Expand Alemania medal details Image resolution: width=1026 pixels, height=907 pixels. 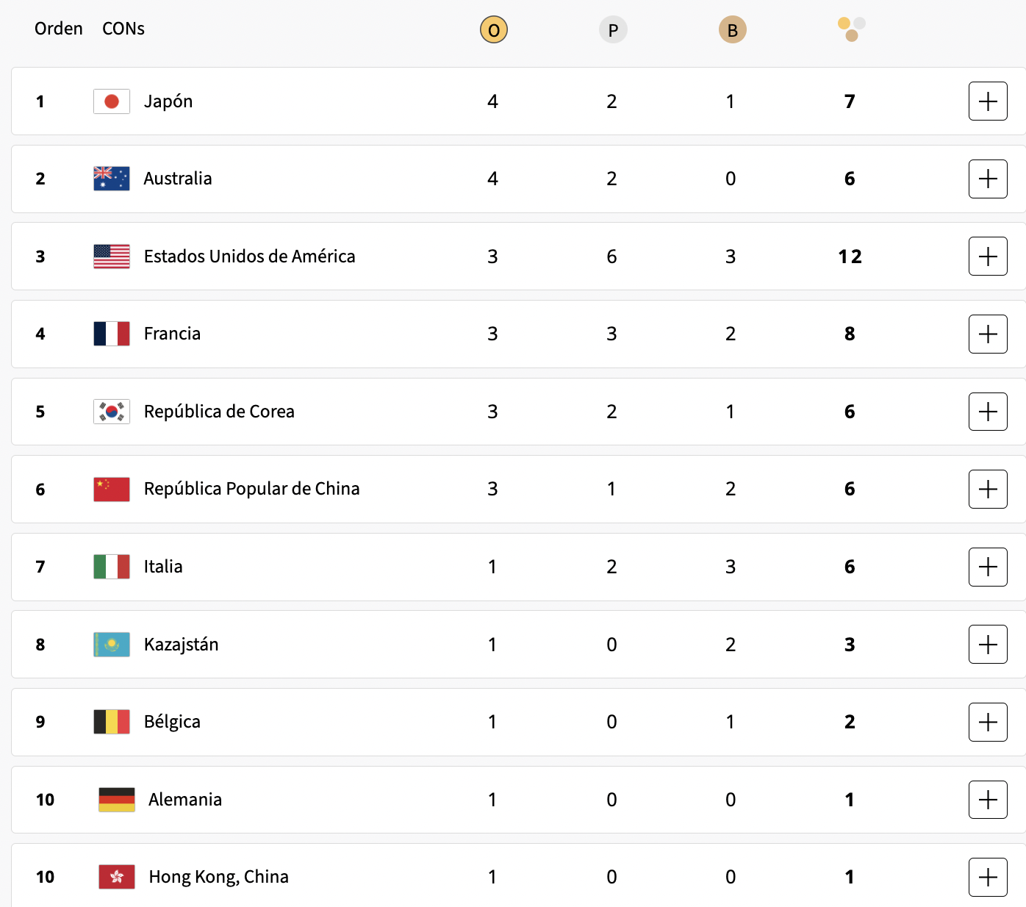(988, 800)
